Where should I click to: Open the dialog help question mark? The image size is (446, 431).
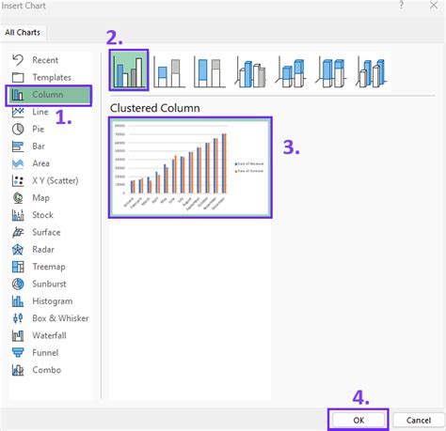pos(401,6)
